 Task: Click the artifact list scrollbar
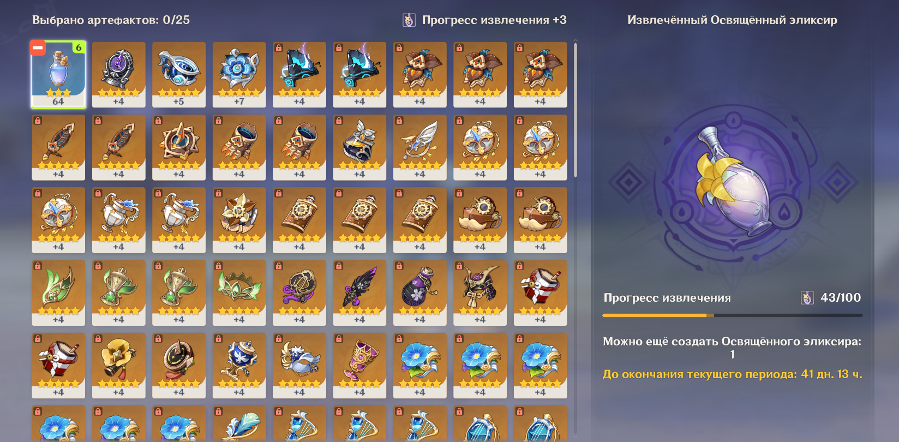576,109
